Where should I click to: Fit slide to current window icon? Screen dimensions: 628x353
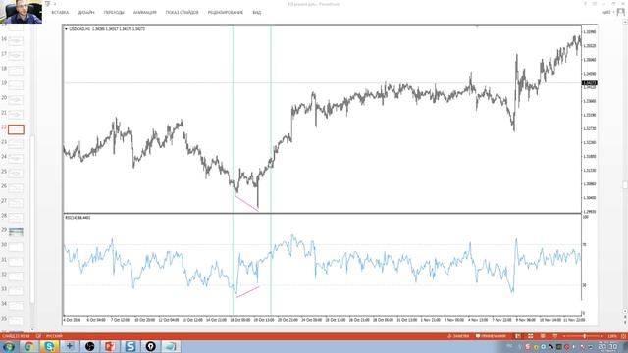pos(623,336)
